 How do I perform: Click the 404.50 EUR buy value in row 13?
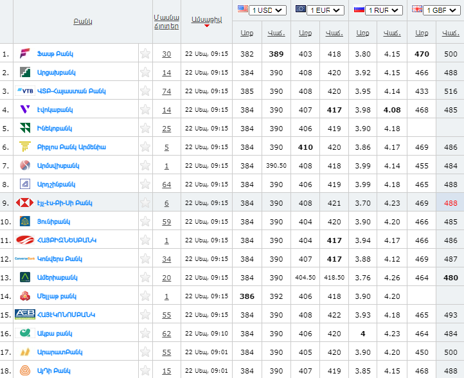point(305,278)
